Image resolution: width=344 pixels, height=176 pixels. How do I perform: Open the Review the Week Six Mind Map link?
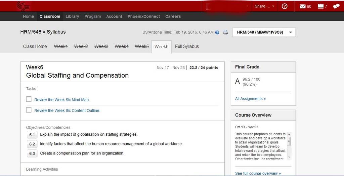click(62, 100)
